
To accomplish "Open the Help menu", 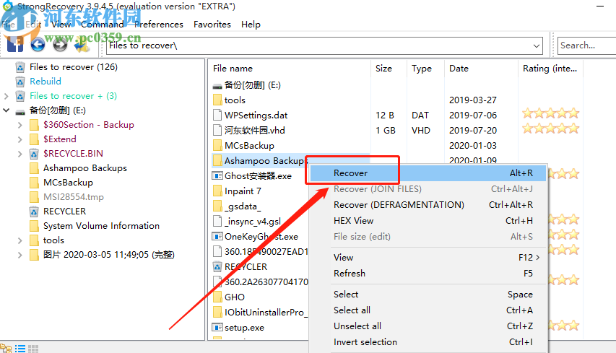I will click(x=251, y=25).
